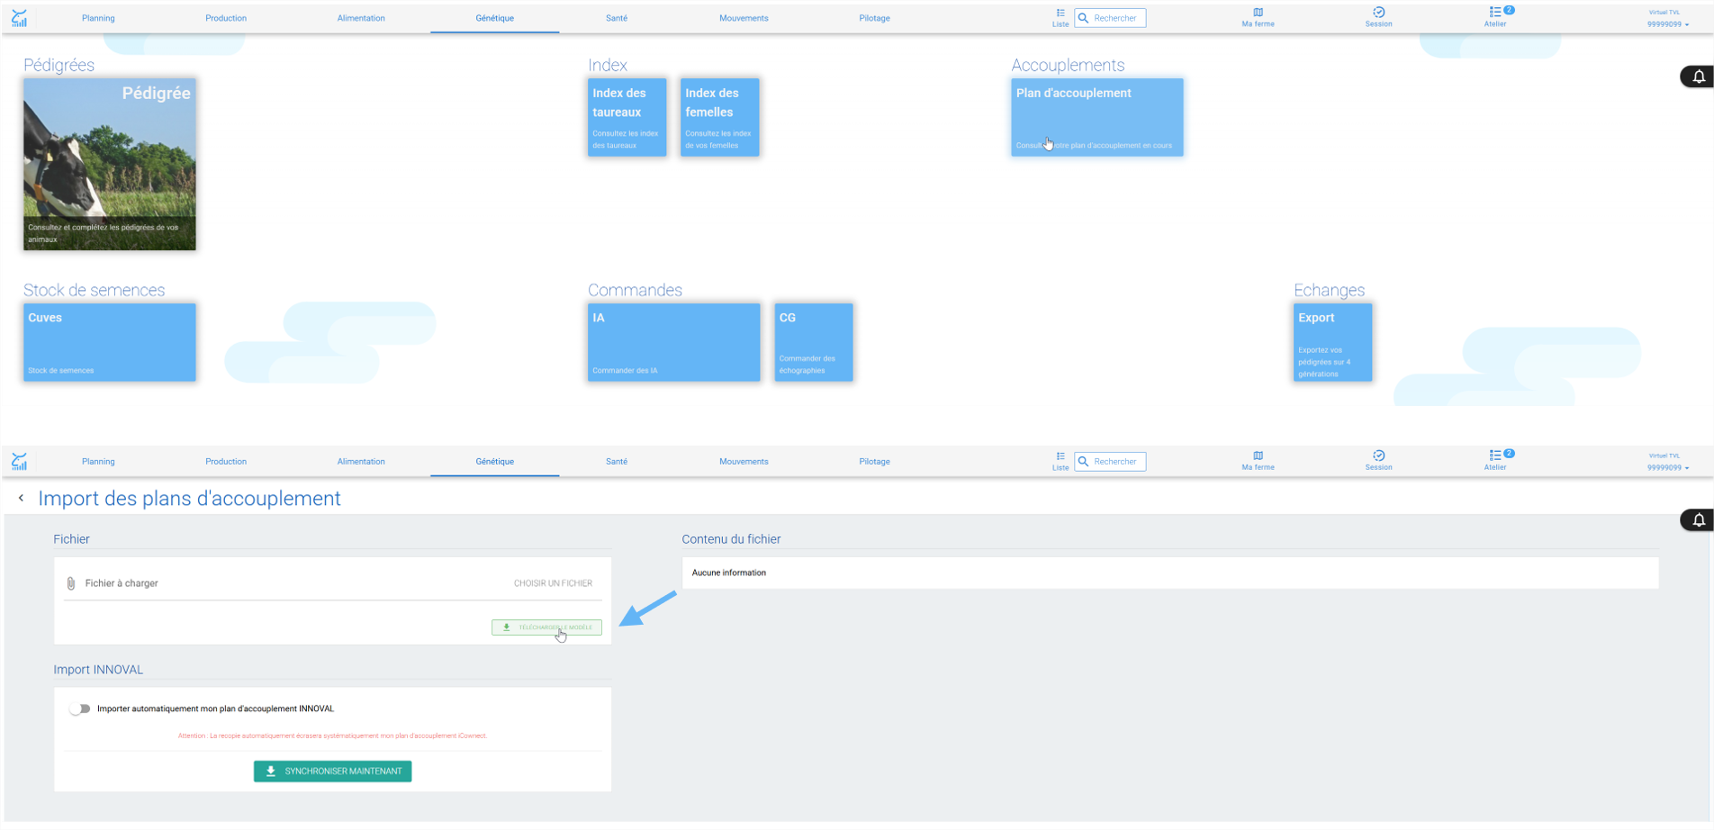Expand Virtuel TVL 99999099 dropdown on tiles page

(1667, 19)
